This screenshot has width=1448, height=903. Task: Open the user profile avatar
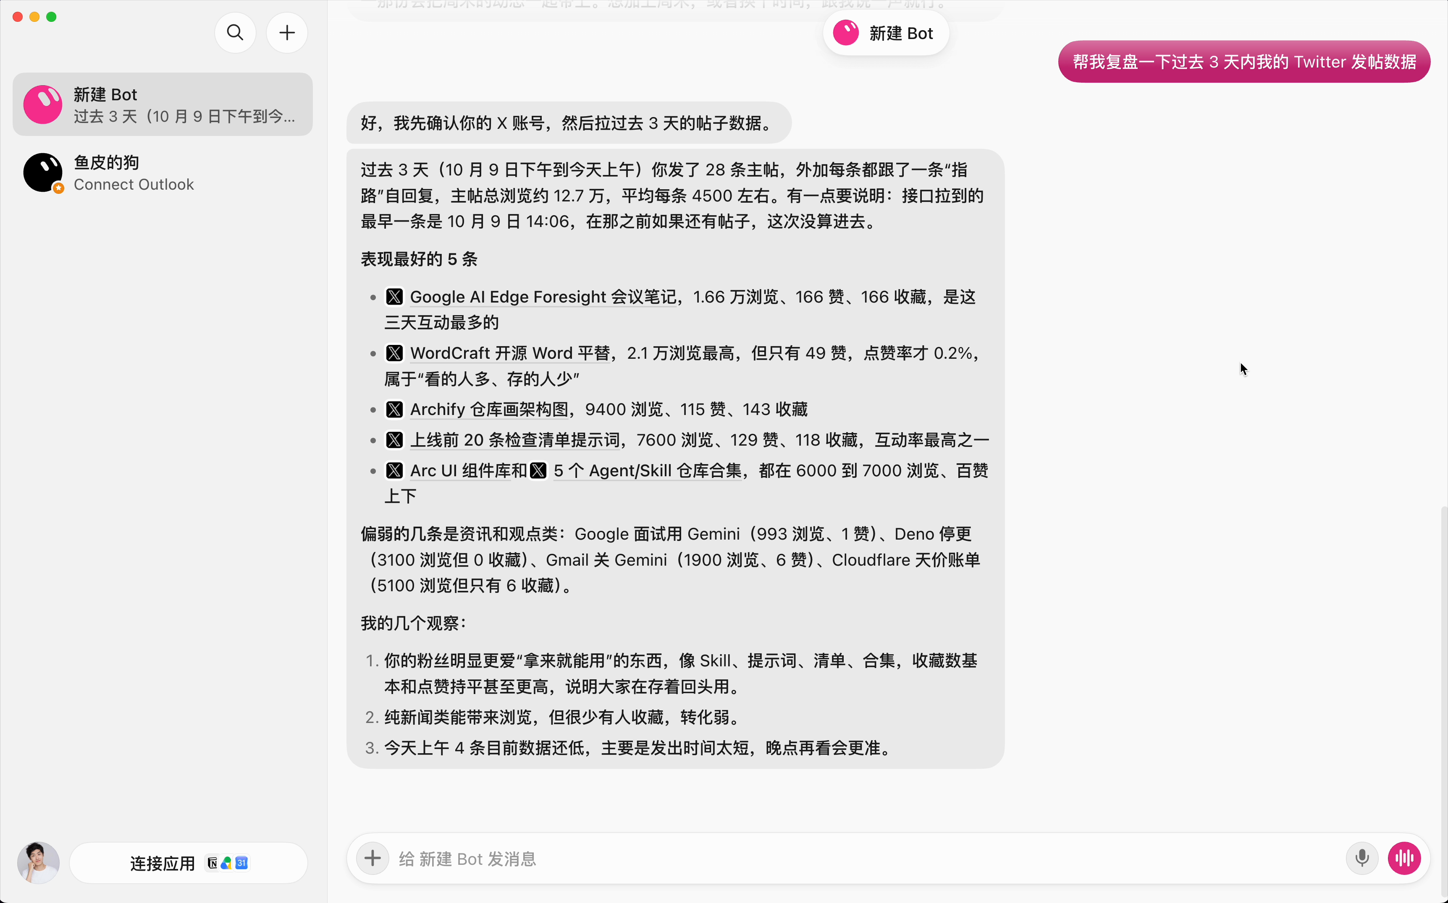(x=38, y=863)
